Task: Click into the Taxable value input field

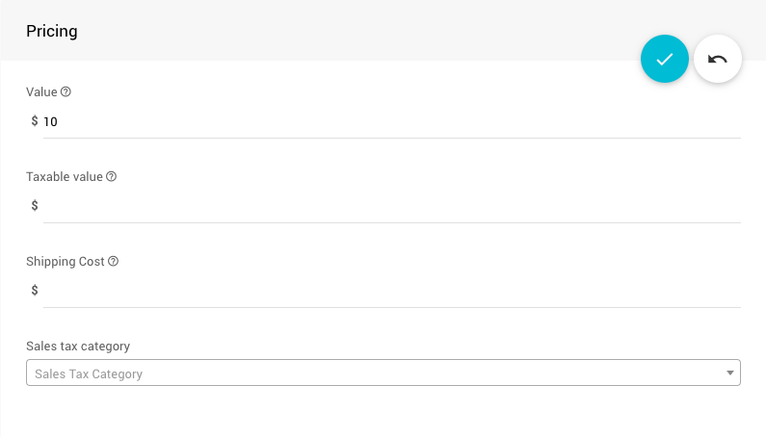Action: [x=385, y=205]
